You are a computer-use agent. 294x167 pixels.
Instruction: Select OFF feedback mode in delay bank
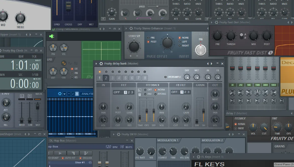[x=145, y=90]
